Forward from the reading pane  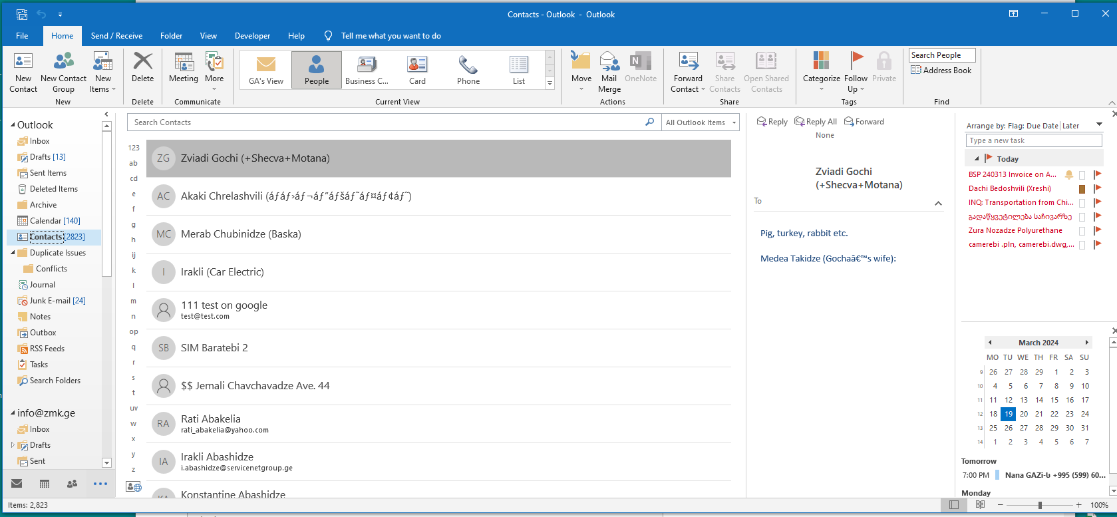tap(864, 122)
